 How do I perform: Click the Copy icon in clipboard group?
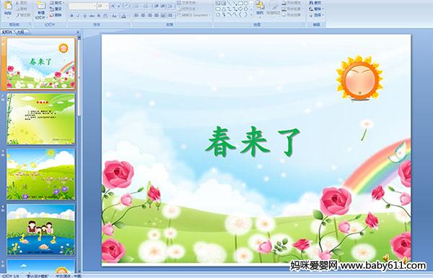click(17, 9)
